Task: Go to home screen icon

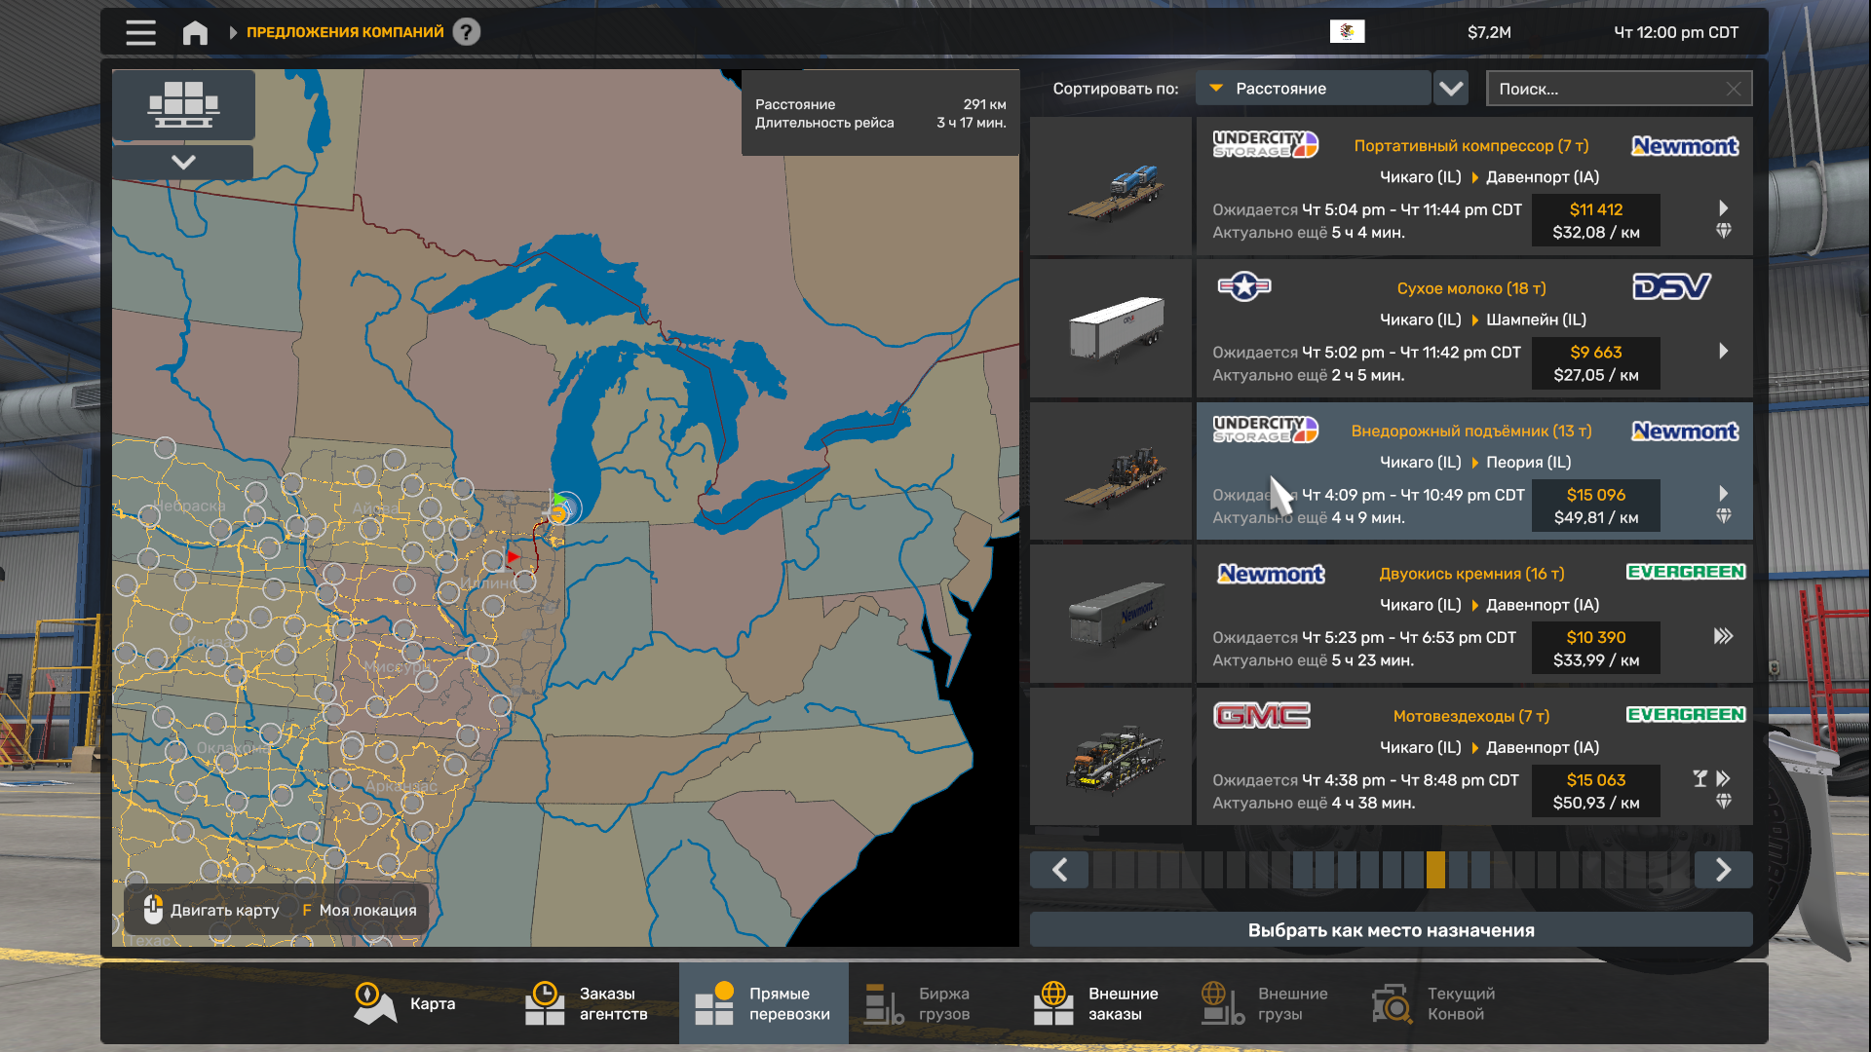Action: tap(195, 32)
